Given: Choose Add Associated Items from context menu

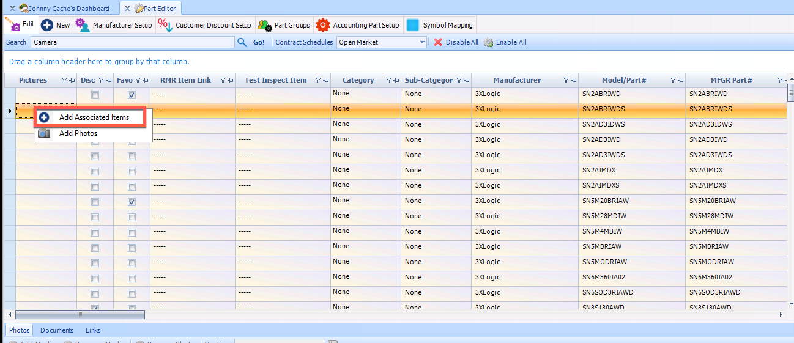Looking at the screenshot, I should click(94, 117).
